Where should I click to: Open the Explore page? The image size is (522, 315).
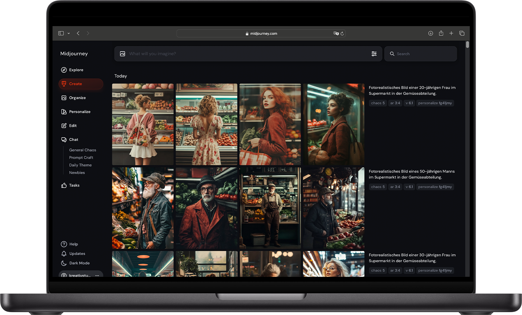click(x=76, y=70)
